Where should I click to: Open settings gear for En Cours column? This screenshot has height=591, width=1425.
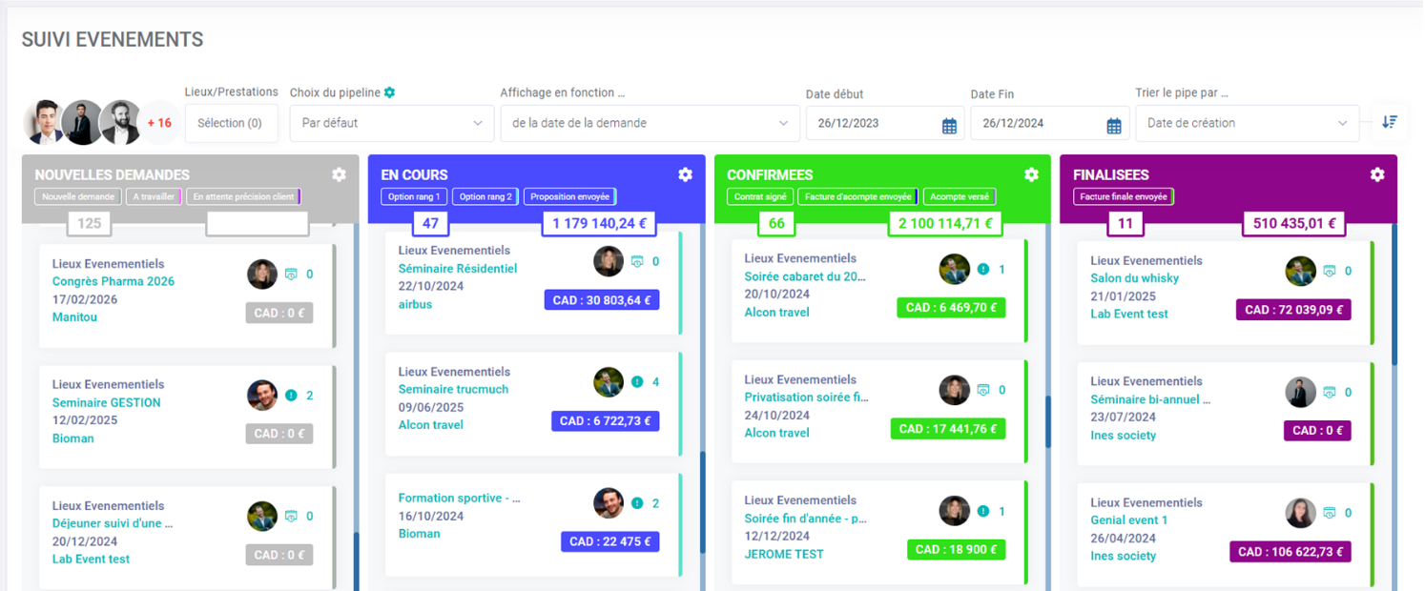(x=685, y=175)
